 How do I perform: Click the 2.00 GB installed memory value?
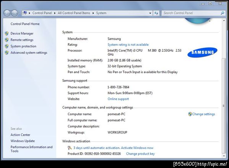click(124, 60)
